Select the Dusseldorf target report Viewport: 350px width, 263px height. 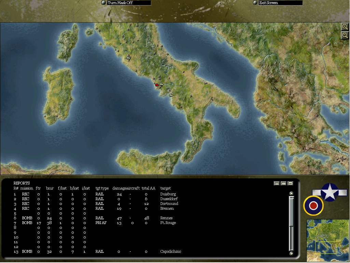[x=169, y=199]
